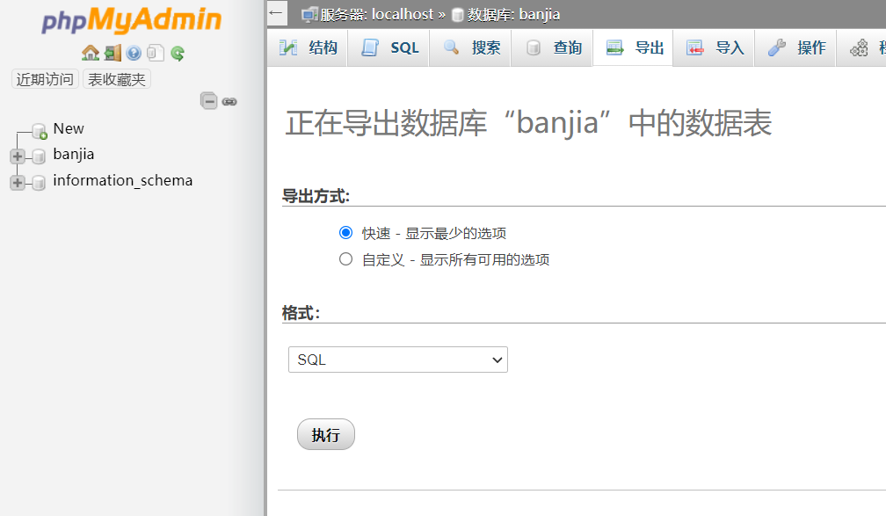Open the 导入 import tab
The image size is (886, 516).
click(x=715, y=47)
